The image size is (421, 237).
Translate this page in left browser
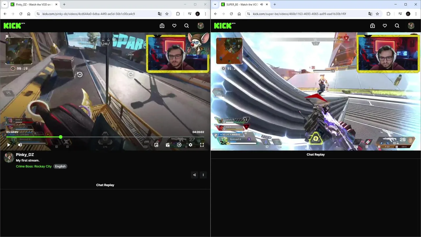[160, 14]
